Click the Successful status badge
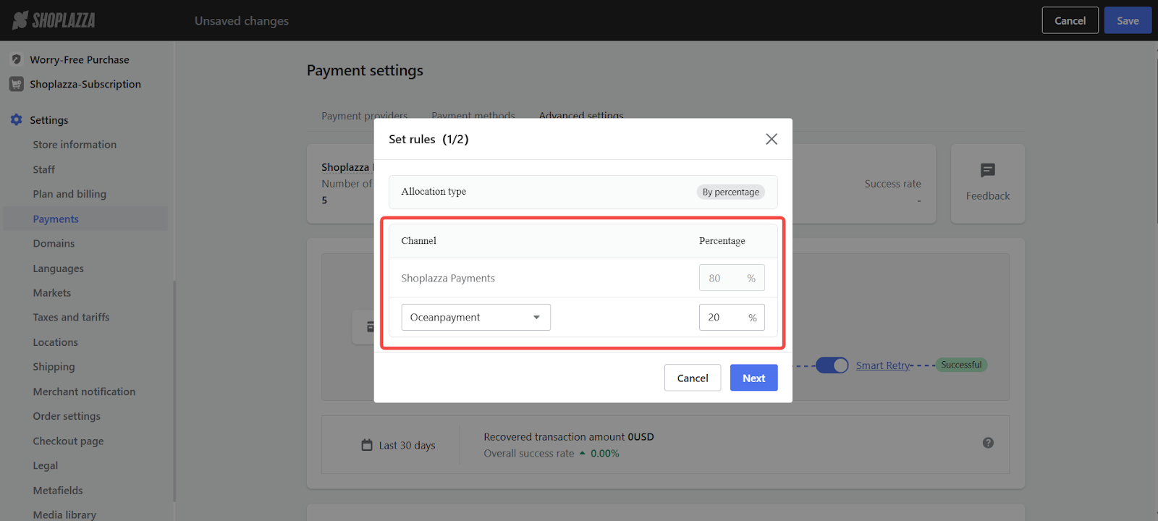1158x521 pixels. click(961, 365)
